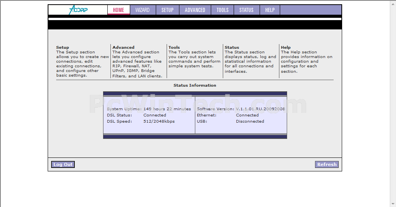Click the USB label
This screenshot has height=207, width=396.
pos(202,121)
